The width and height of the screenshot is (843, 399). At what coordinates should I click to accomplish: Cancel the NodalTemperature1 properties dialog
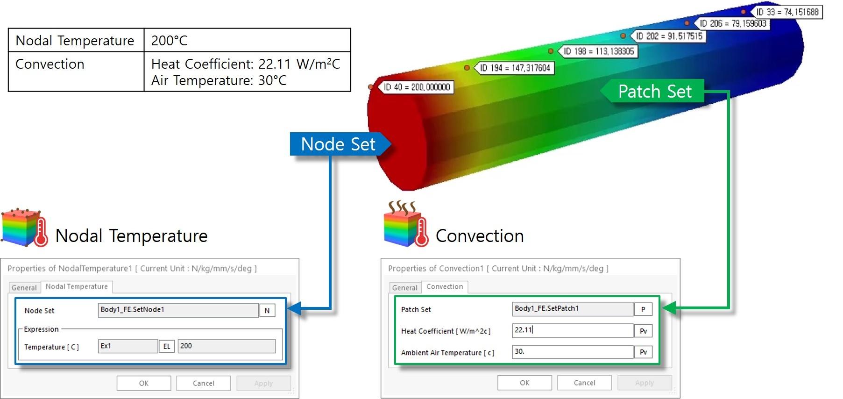pyautogui.click(x=204, y=383)
